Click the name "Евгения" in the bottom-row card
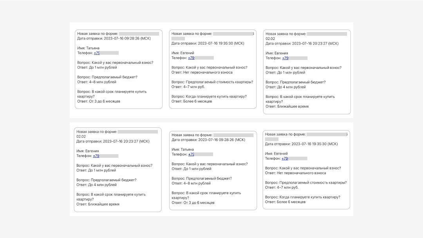Image resolution: width=423 pixels, height=238 pixels. [92, 151]
